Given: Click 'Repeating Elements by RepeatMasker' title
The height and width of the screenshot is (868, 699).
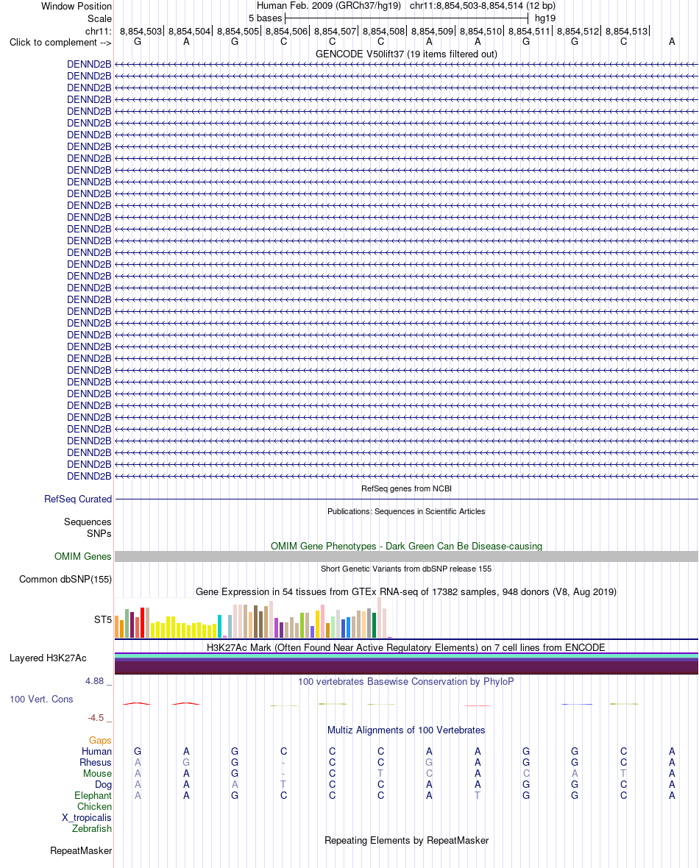Looking at the screenshot, I should [x=407, y=840].
